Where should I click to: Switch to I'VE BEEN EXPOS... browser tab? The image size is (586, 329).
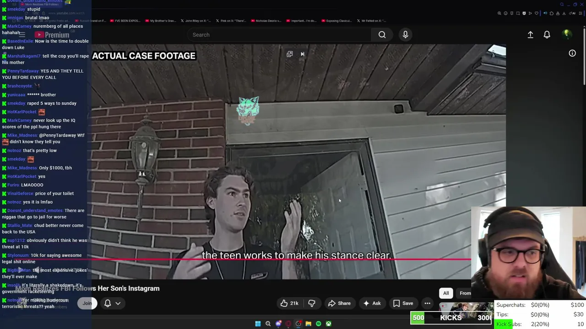pyautogui.click(x=125, y=21)
